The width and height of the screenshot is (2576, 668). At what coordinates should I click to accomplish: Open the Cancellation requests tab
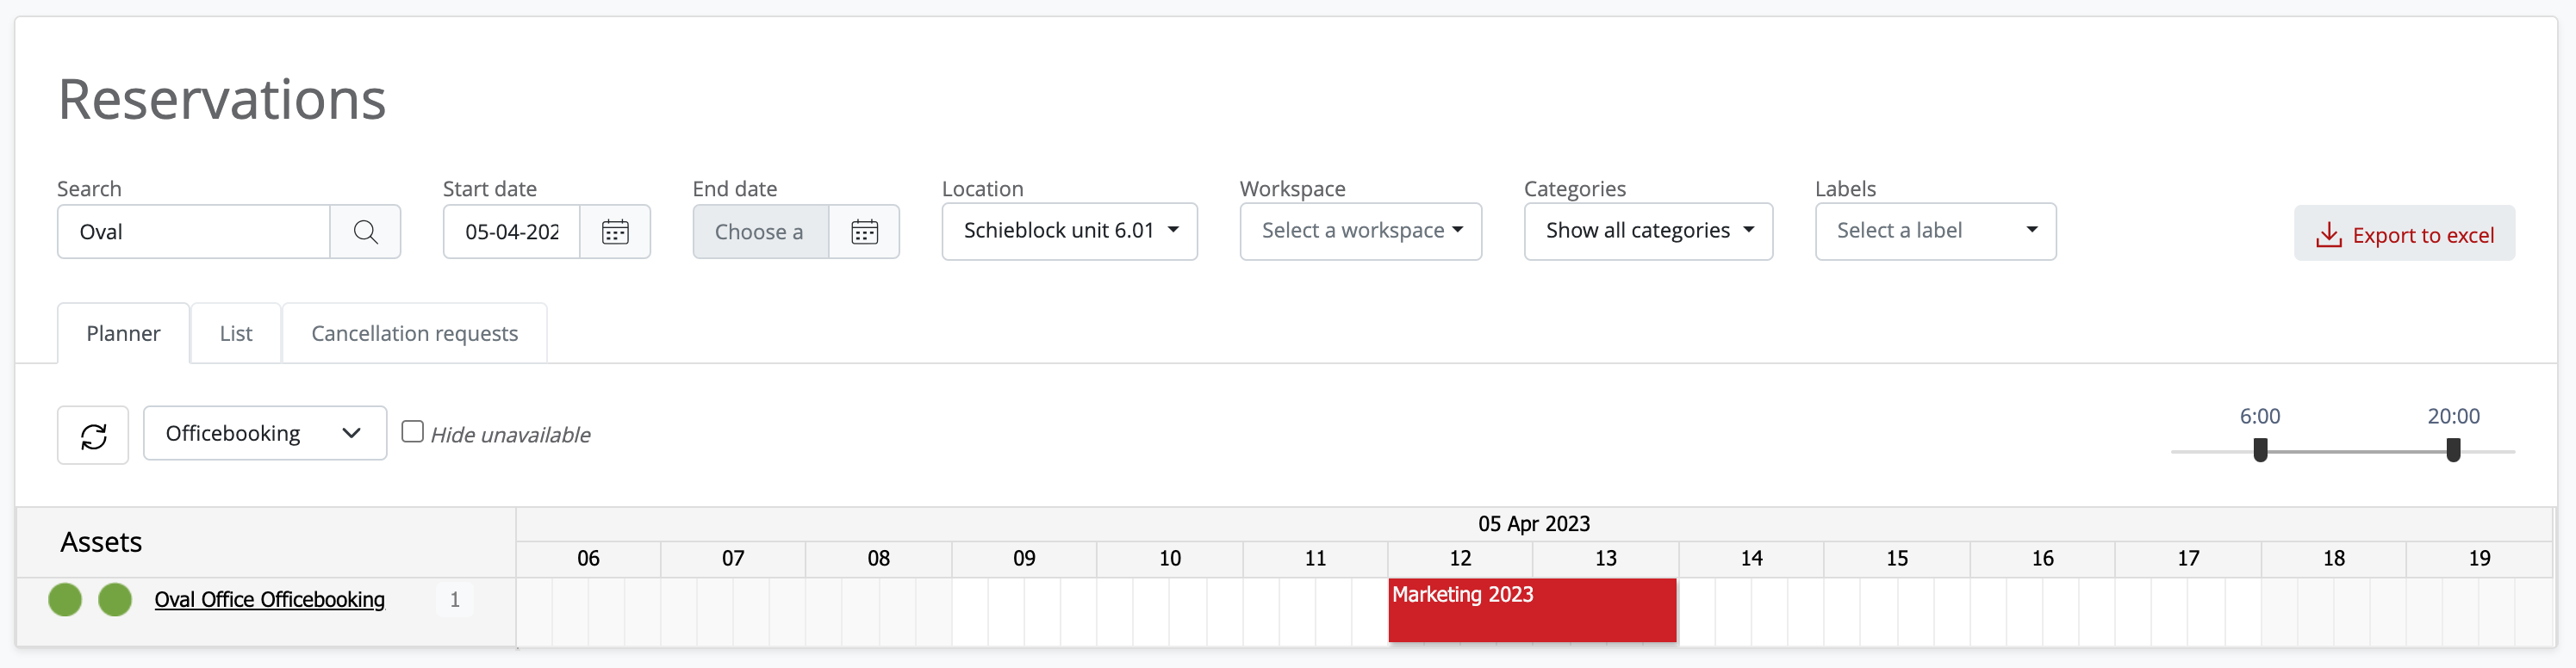point(414,333)
